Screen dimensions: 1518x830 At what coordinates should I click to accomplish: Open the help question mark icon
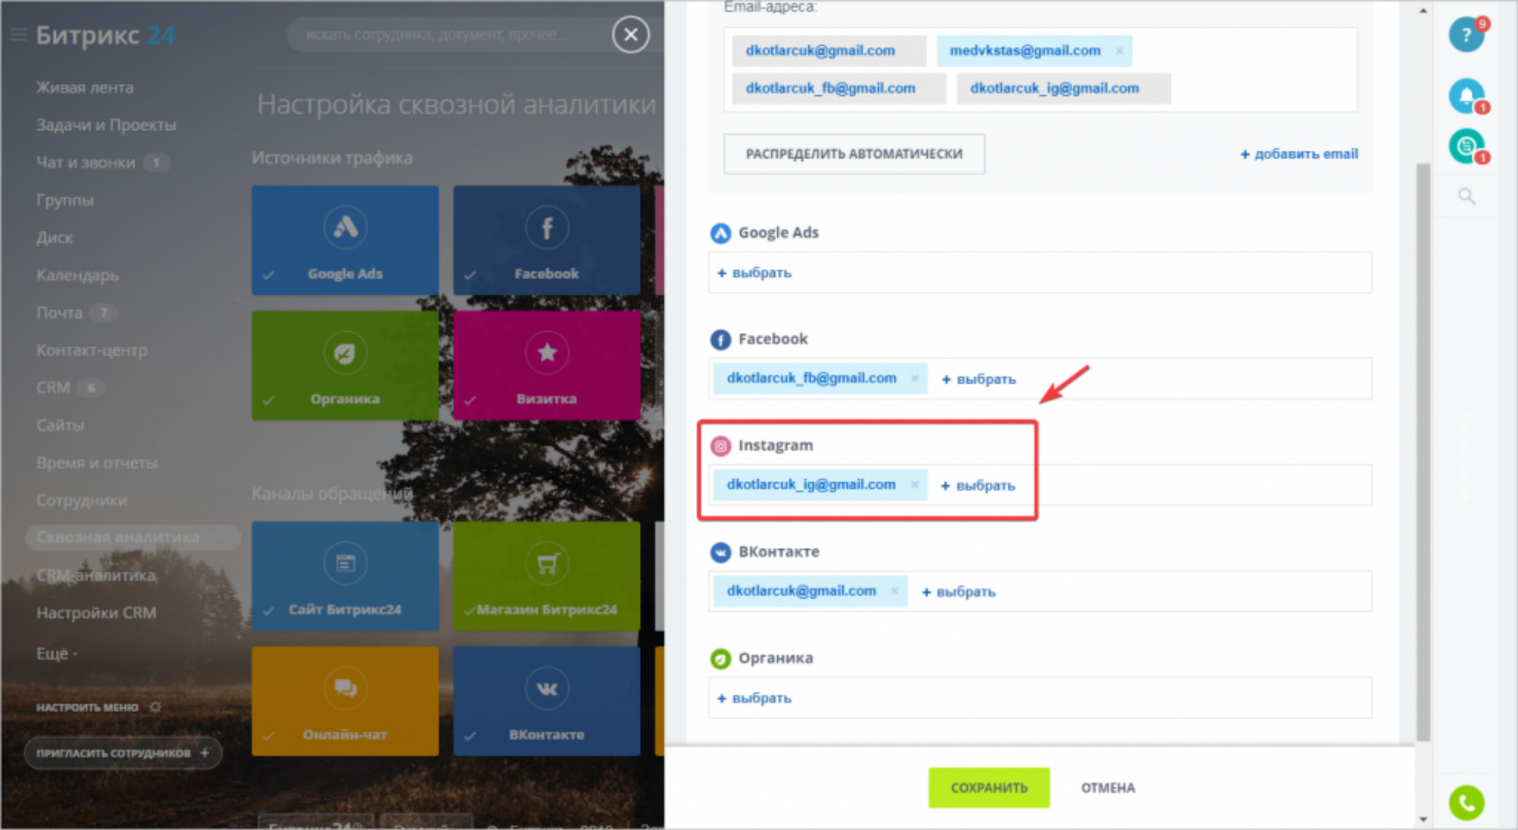point(1466,35)
